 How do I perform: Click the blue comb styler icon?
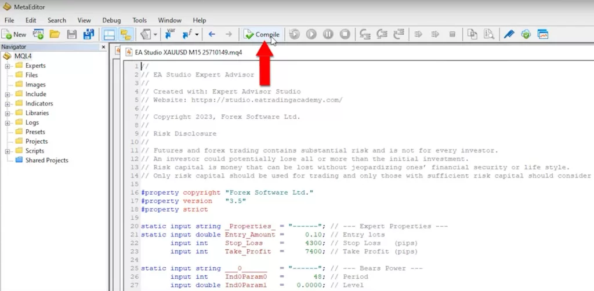point(509,34)
